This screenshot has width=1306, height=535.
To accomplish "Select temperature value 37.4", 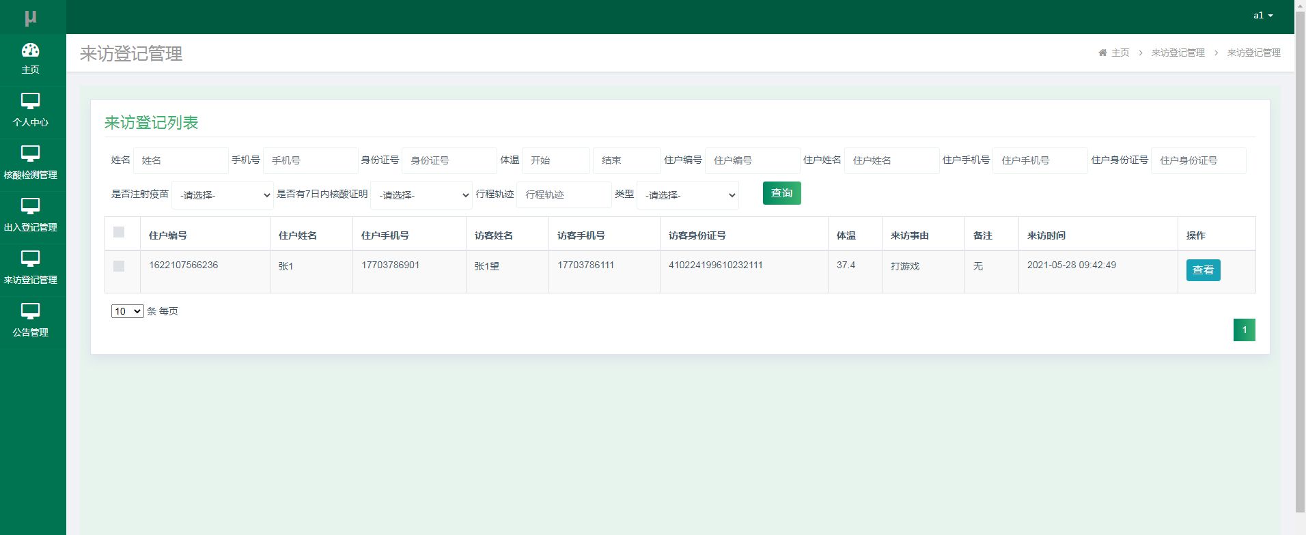I will point(846,265).
